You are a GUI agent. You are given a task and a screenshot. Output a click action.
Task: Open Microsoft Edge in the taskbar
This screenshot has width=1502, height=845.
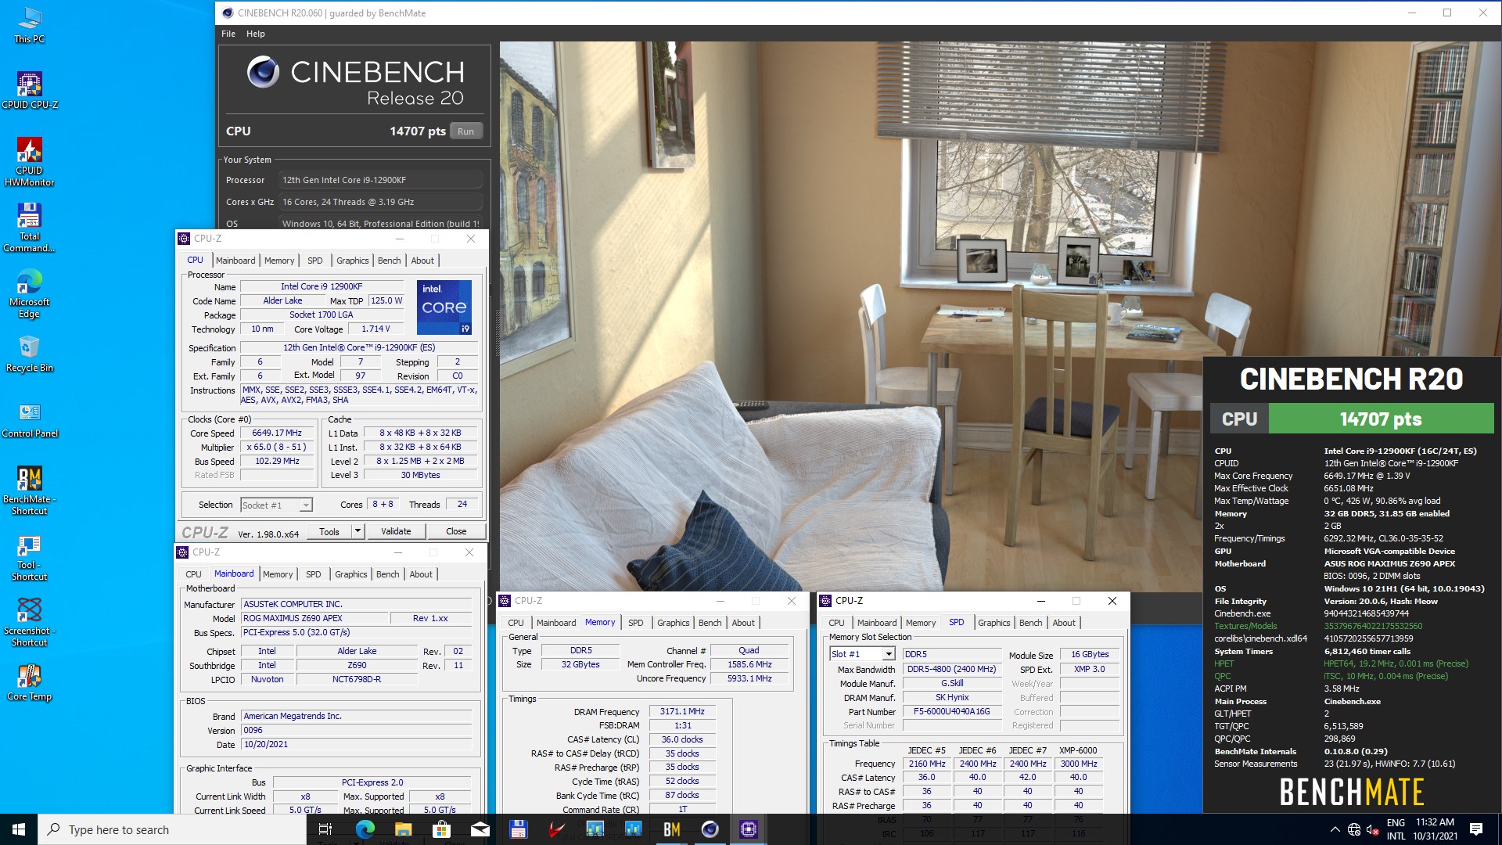tap(365, 829)
